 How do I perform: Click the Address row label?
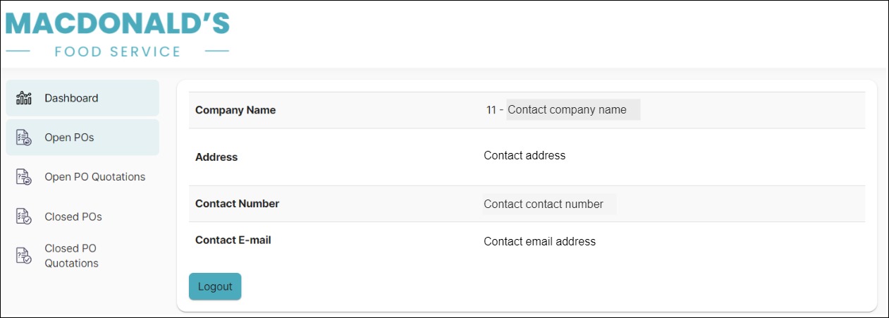(216, 157)
